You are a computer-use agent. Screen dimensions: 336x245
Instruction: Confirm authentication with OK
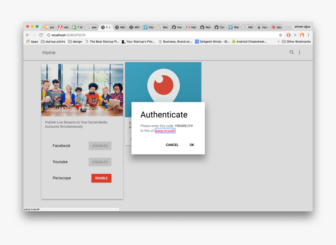click(x=191, y=145)
